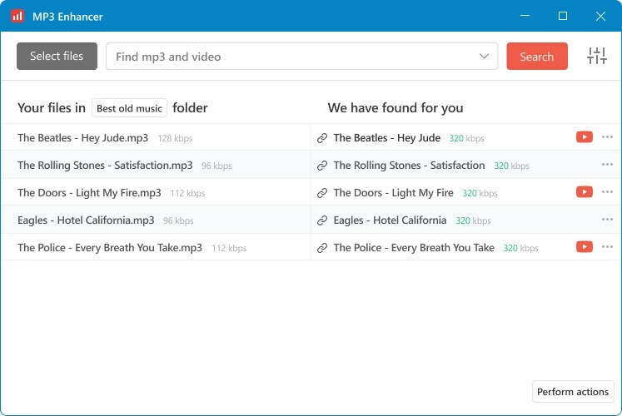Open more options for Satisfaction result
The height and width of the screenshot is (416, 622).
point(607,165)
